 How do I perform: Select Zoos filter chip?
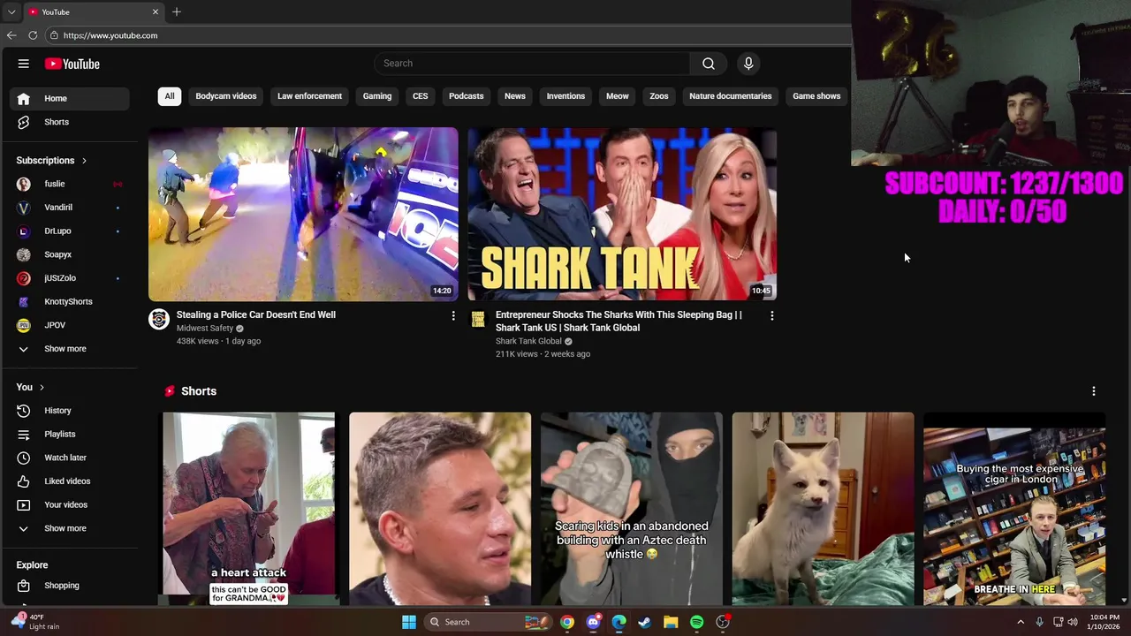point(659,96)
